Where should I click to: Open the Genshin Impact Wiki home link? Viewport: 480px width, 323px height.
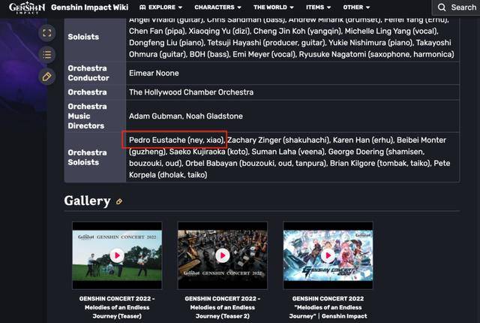pyautogui.click(x=90, y=8)
